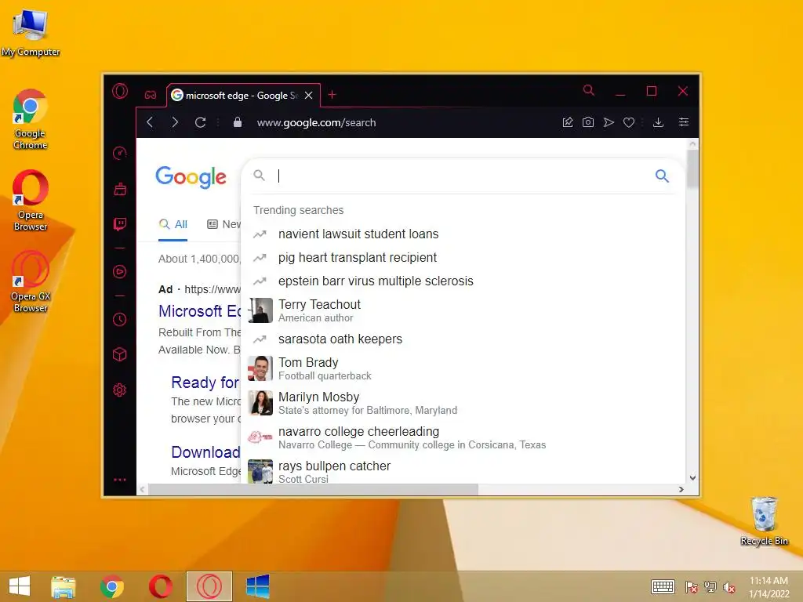Switch to the News results tab
Screen dimensions: 803x602
223,224
